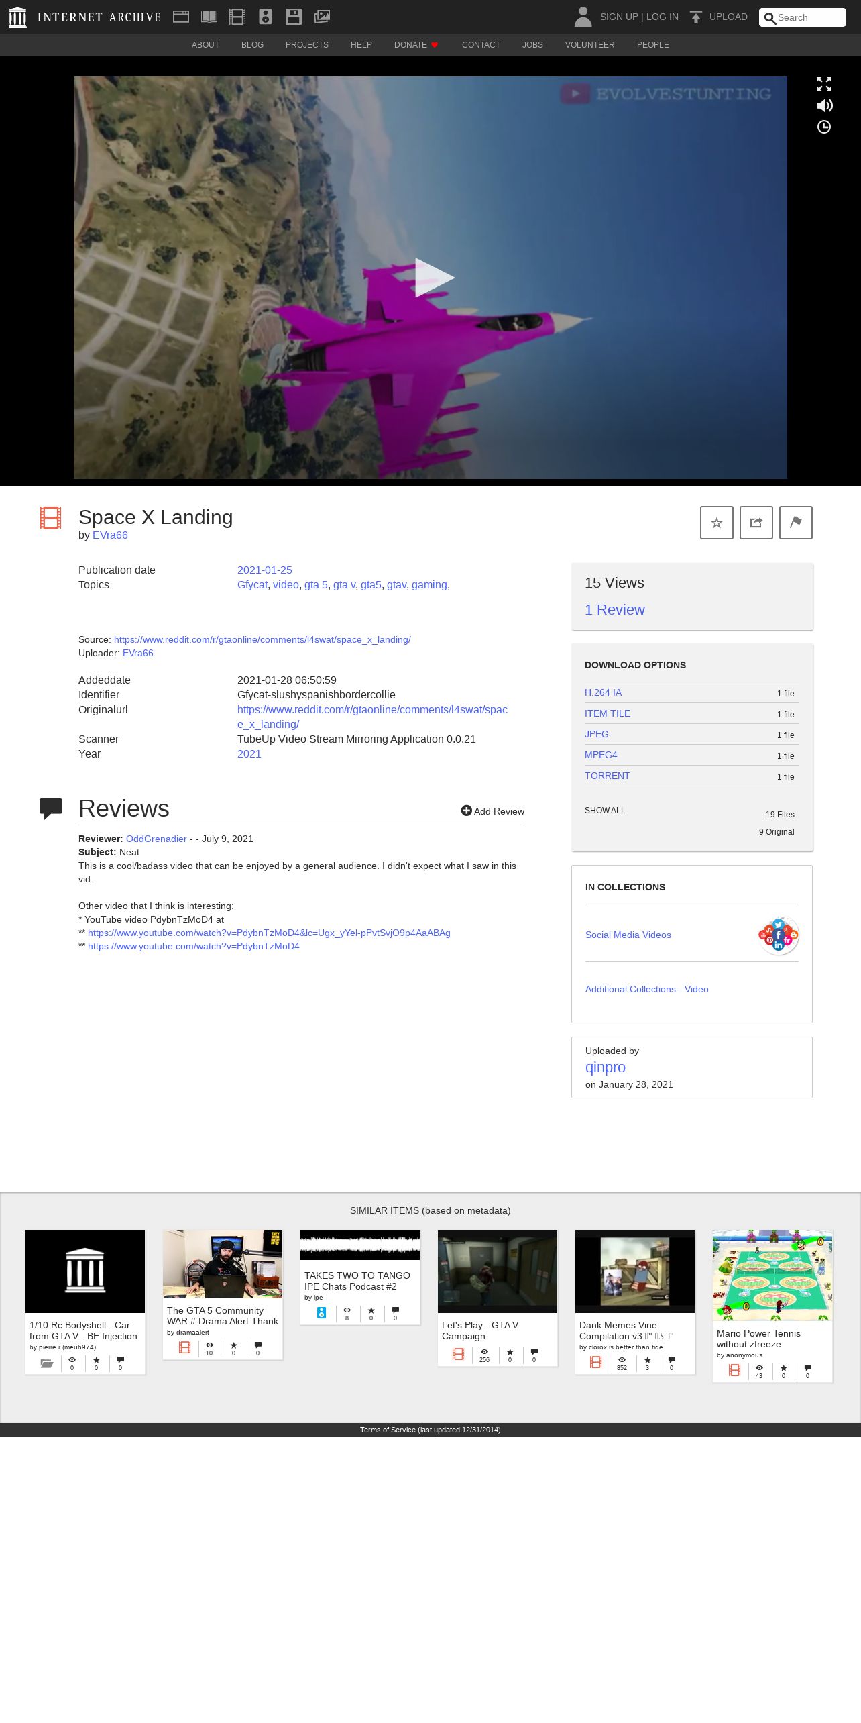Open the 1/10 Rc Bodyshell similar item
This screenshot has height=1723, width=861.
point(85,1302)
